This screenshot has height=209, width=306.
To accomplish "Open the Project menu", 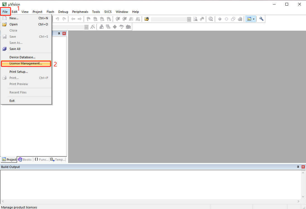I will coord(37,12).
